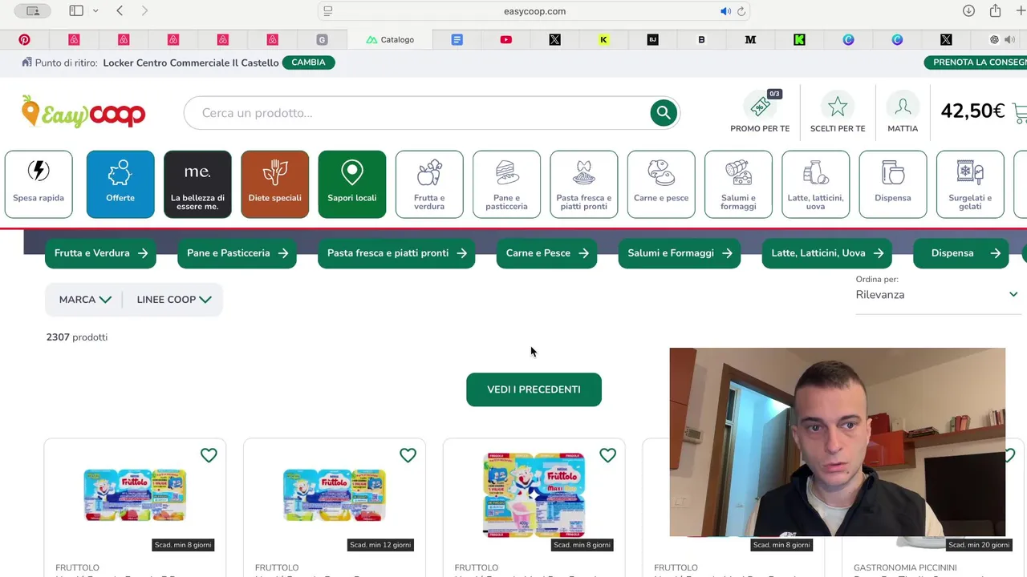Show Safari downloads
The image size is (1027, 577).
coord(968,11)
